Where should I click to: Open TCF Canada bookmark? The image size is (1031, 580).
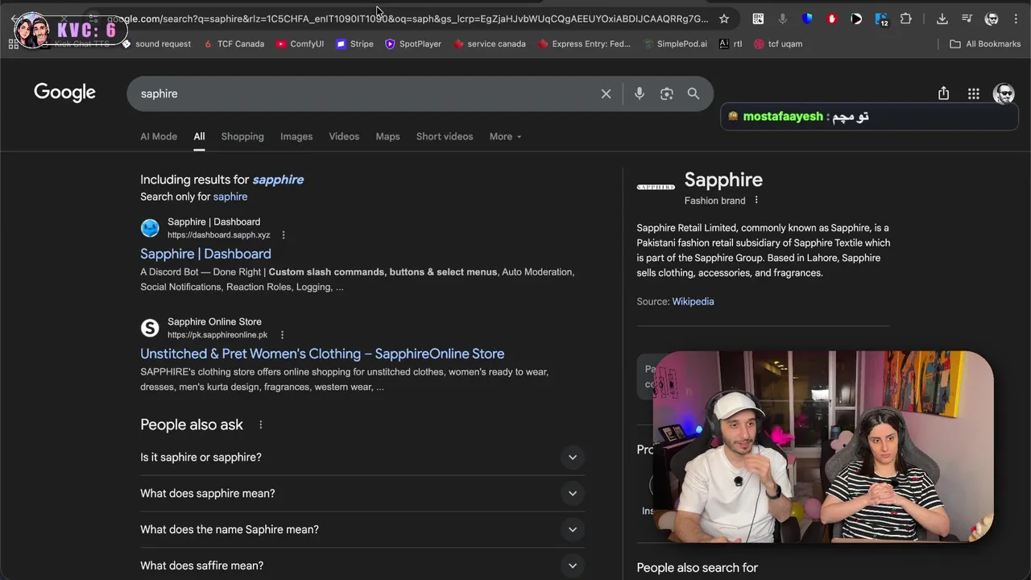pyautogui.click(x=234, y=43)
